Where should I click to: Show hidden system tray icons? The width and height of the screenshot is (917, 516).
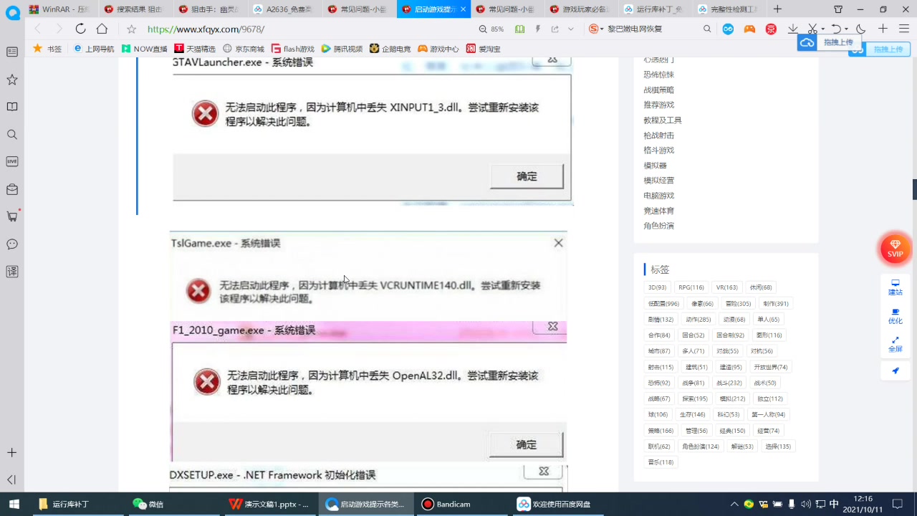(x=734, y=504)
